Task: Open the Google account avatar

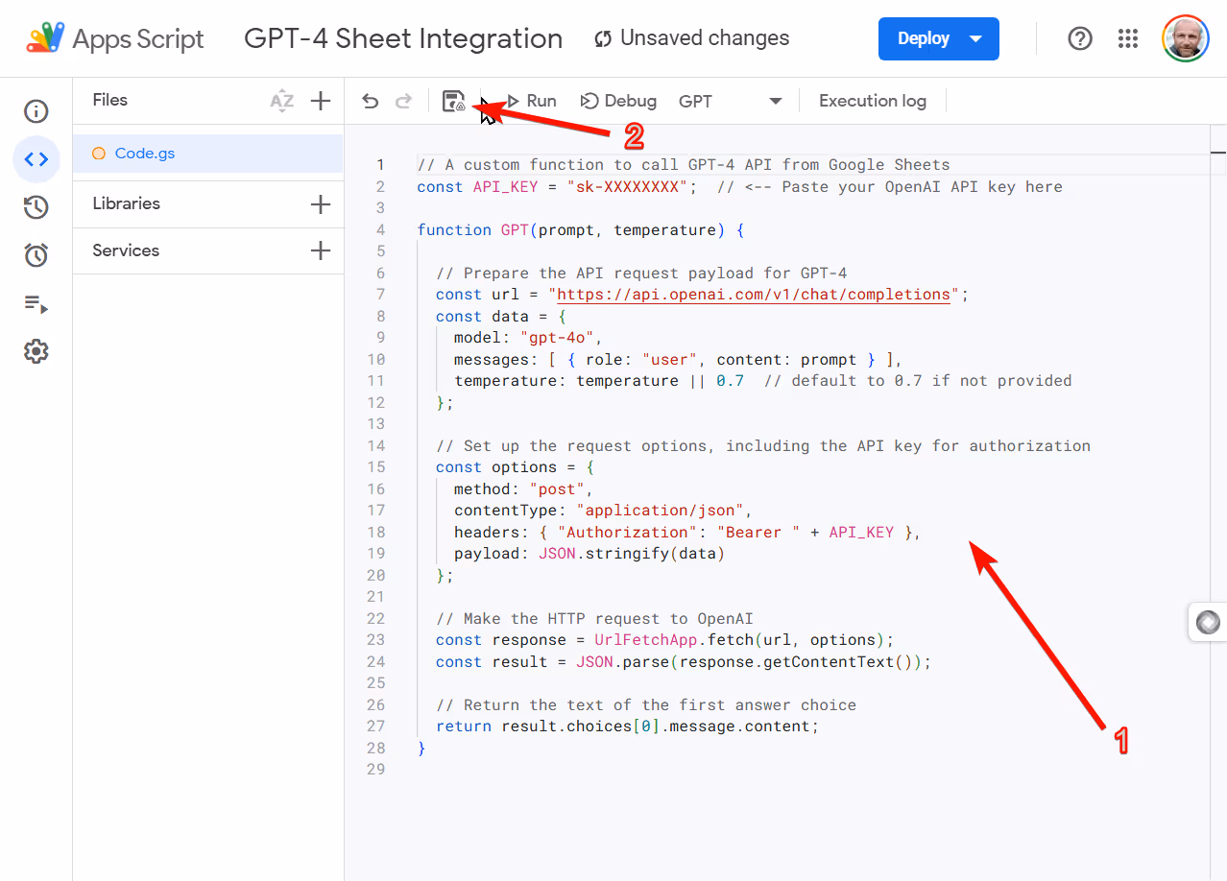Action: (1186, 39)
